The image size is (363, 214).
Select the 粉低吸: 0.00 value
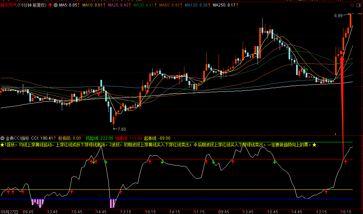[69, 138]
